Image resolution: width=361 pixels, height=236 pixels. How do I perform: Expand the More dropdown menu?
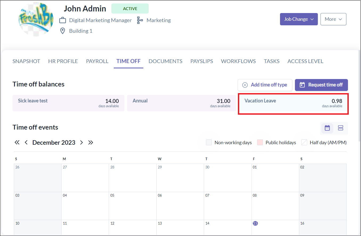333,19
